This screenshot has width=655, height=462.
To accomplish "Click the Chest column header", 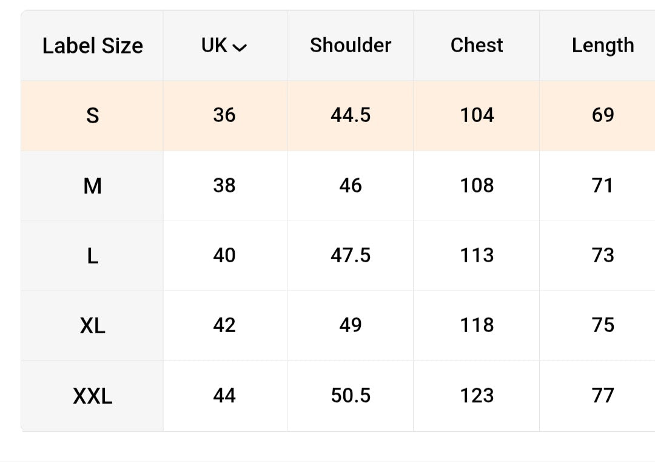I will coord(477,45).
